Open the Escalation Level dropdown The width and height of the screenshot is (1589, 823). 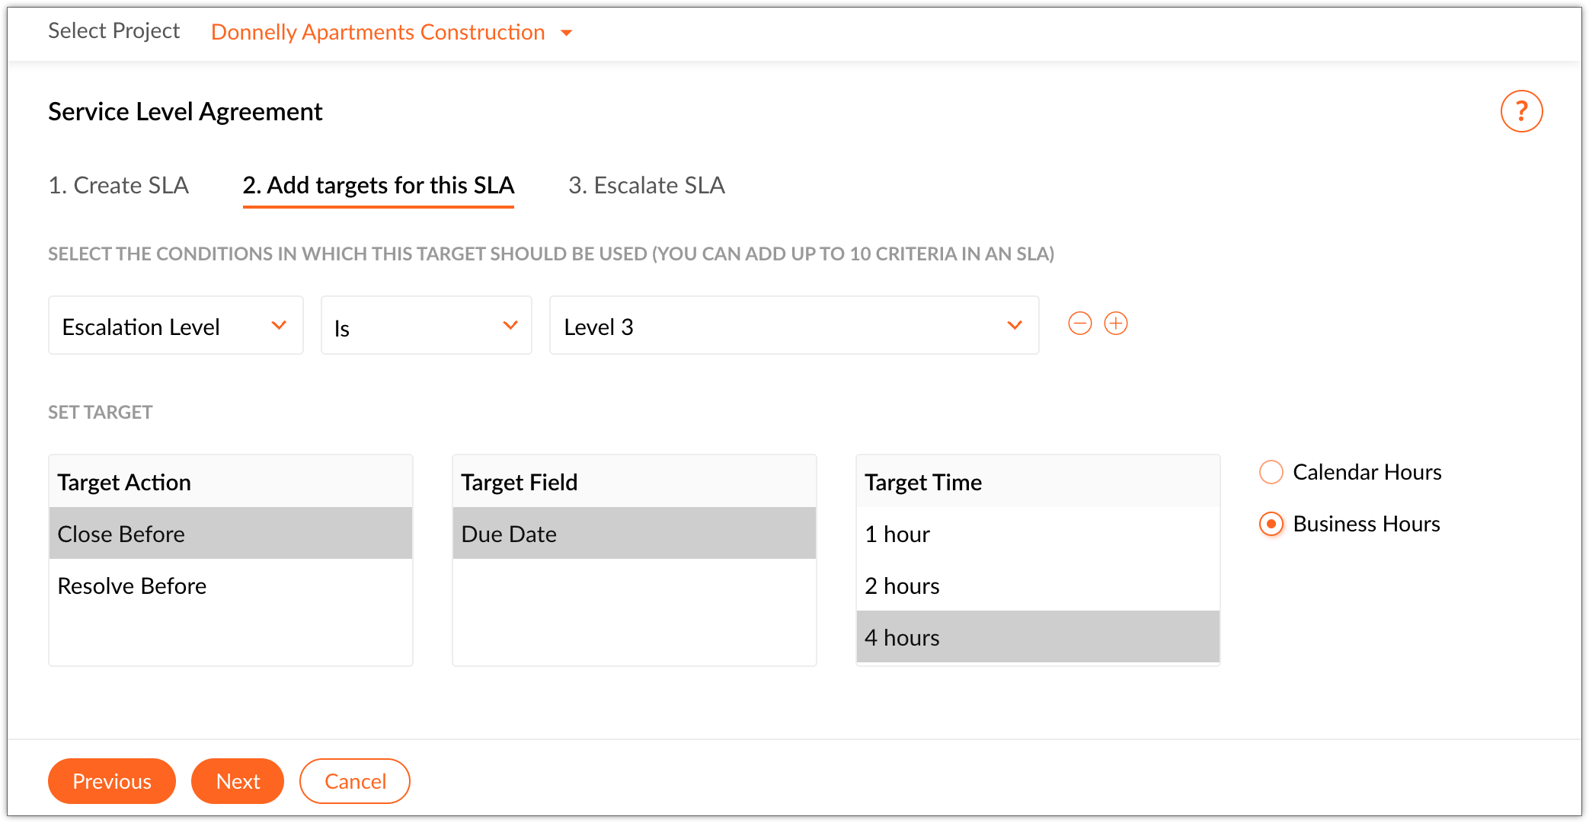click(x=175, y=326)
